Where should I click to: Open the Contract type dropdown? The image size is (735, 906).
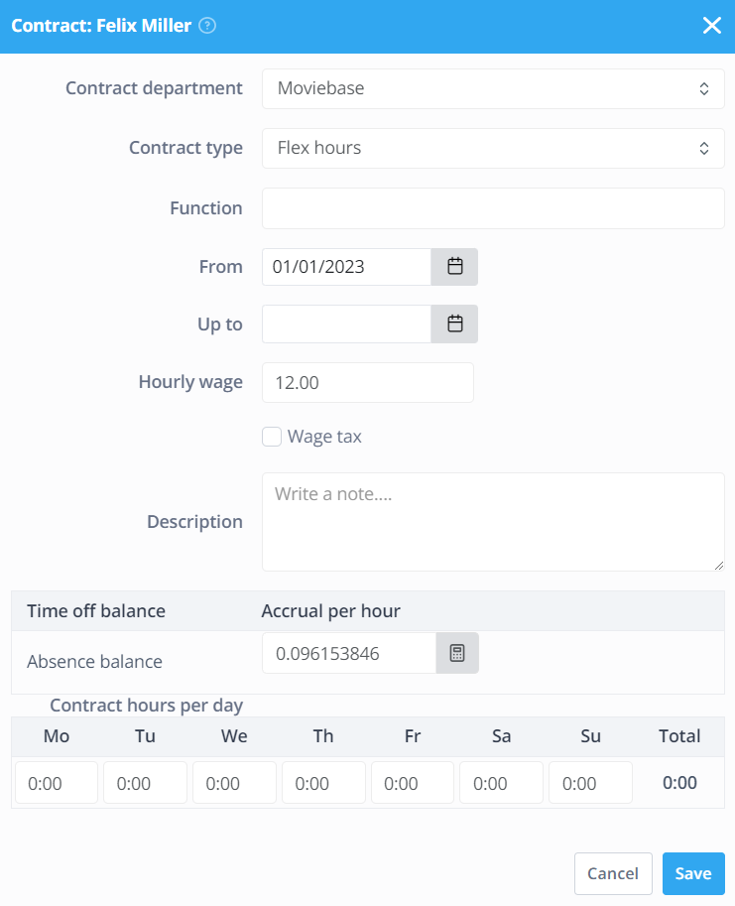pyautogui.click(x=493, y=148)
